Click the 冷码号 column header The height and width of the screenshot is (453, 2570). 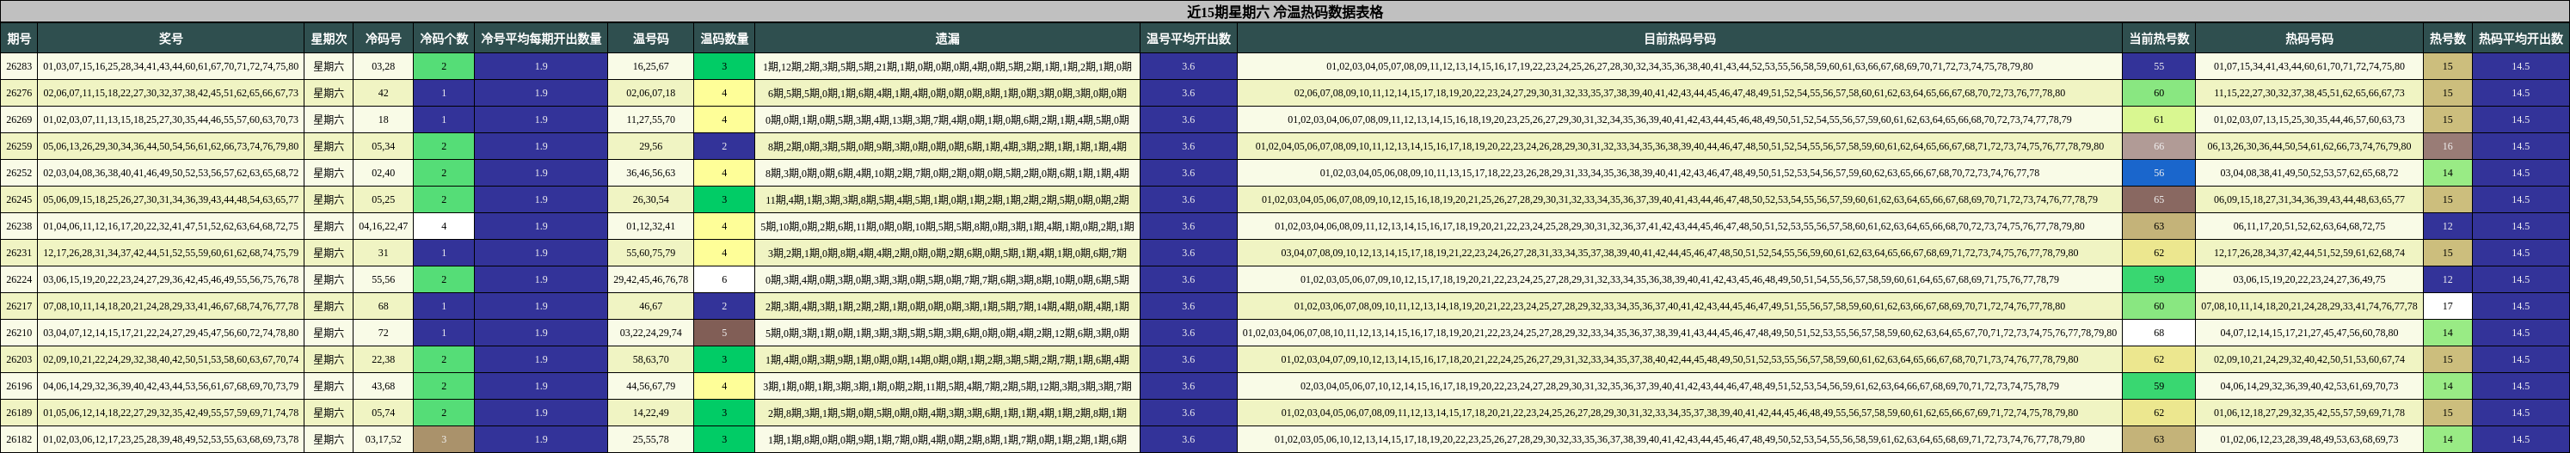pyautogui.click(x=383, y=39)
